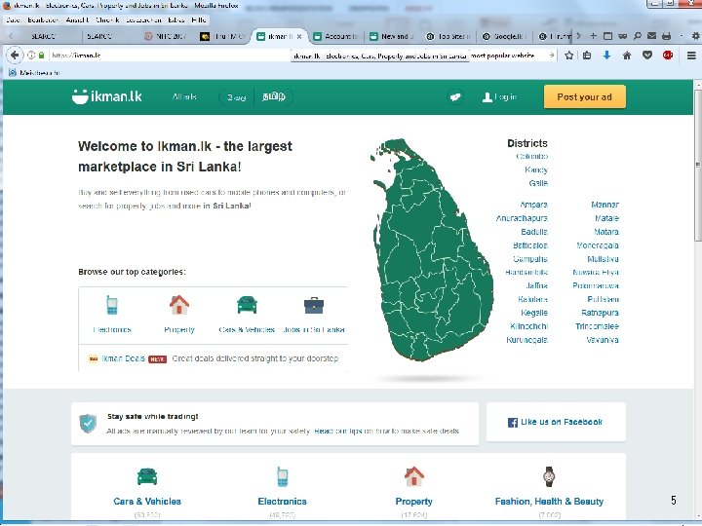Click the green Sri Lanka district map

point(431,249)
